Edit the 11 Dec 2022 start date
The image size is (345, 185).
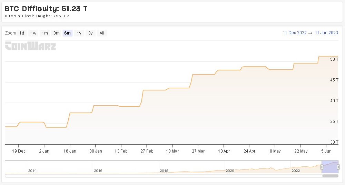(x=295, y=33)
